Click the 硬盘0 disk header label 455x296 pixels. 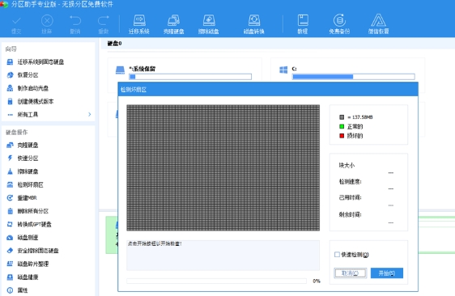(x=115, y=44)
